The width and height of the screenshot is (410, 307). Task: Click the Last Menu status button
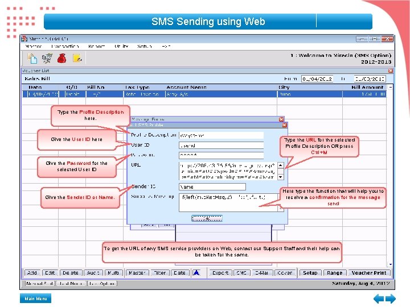pos(71,284)
